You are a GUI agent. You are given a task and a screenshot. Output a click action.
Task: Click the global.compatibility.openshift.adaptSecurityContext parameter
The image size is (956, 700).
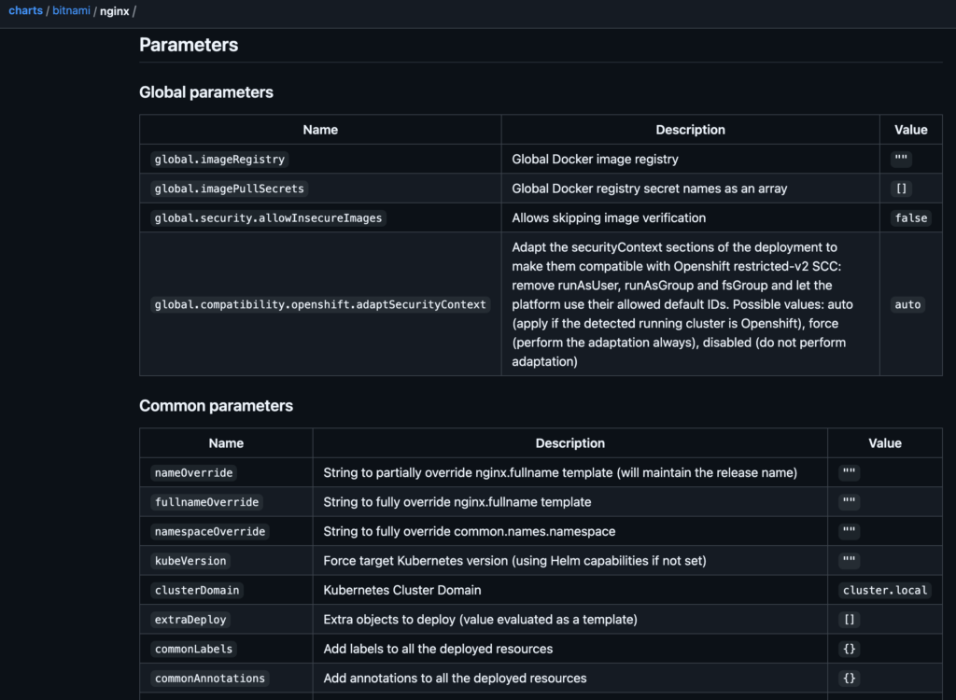pyautogui.click(x=320, y=304)
